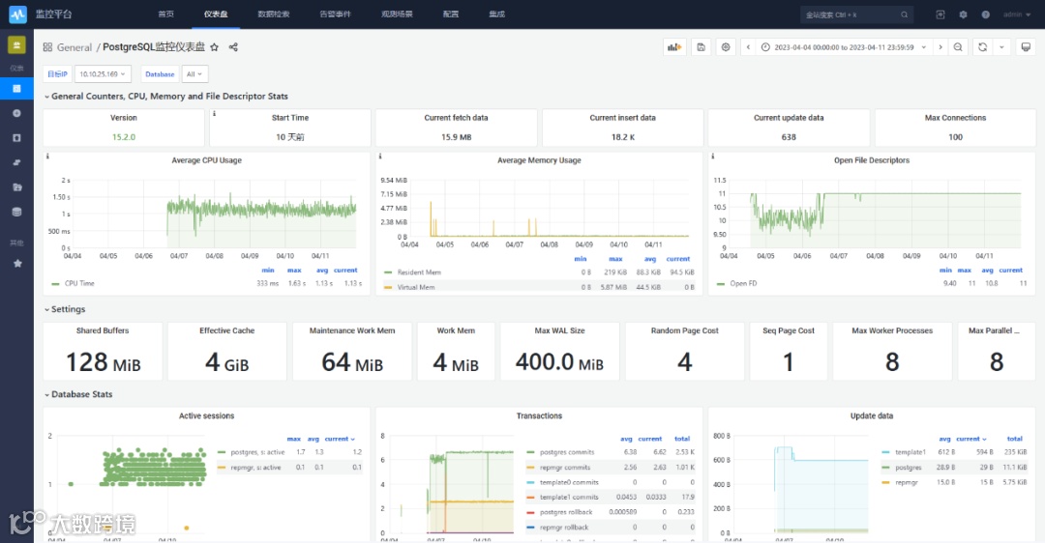Open the Database All dropdown
Viewport: 1045px width, 543px height.
pyautogui.click(x=194, y=73)
